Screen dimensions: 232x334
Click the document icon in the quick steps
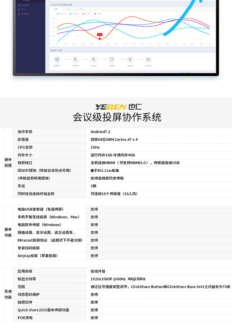pyautogui.click(x=112, y=59)
